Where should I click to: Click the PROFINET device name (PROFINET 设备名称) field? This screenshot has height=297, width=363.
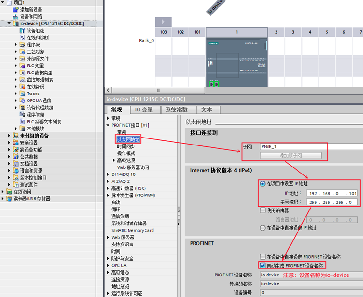tap(312, 275)
